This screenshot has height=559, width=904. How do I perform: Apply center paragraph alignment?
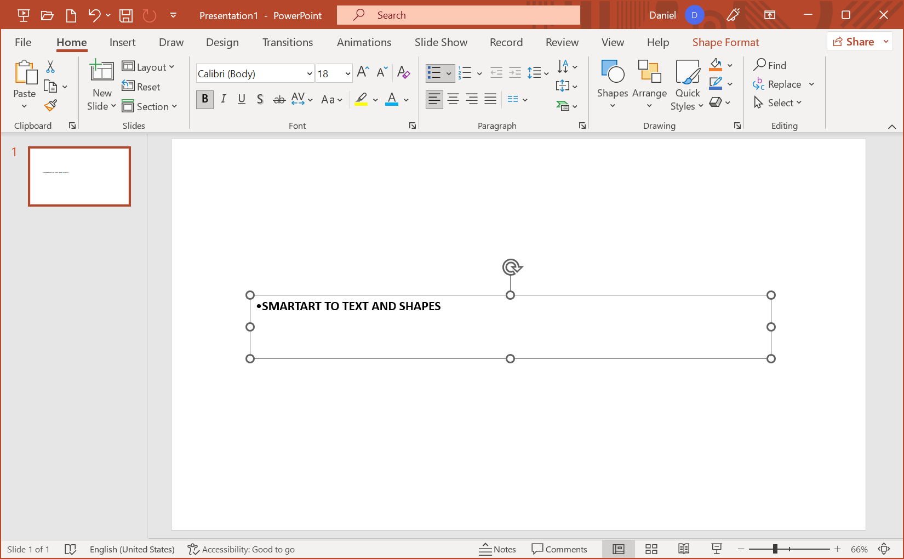point(453,99)
